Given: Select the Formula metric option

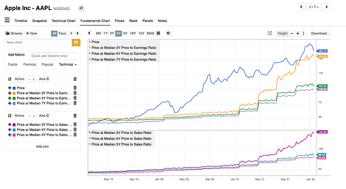Looking at the screenshot, I should tap(30, 64).
